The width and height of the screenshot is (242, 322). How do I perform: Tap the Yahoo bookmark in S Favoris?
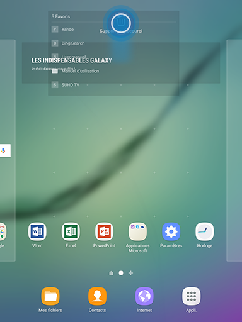coord(67,30)
